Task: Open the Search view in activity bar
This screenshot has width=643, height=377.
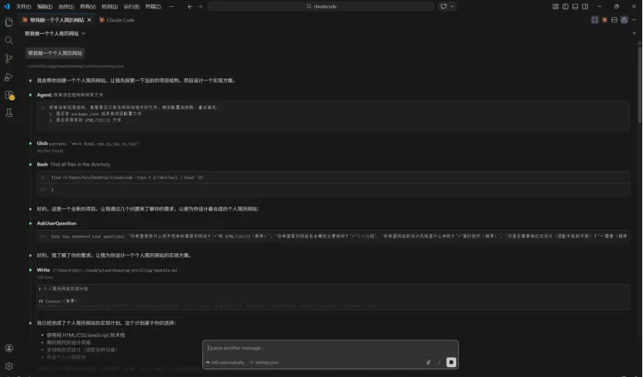Action: [9, 40]
